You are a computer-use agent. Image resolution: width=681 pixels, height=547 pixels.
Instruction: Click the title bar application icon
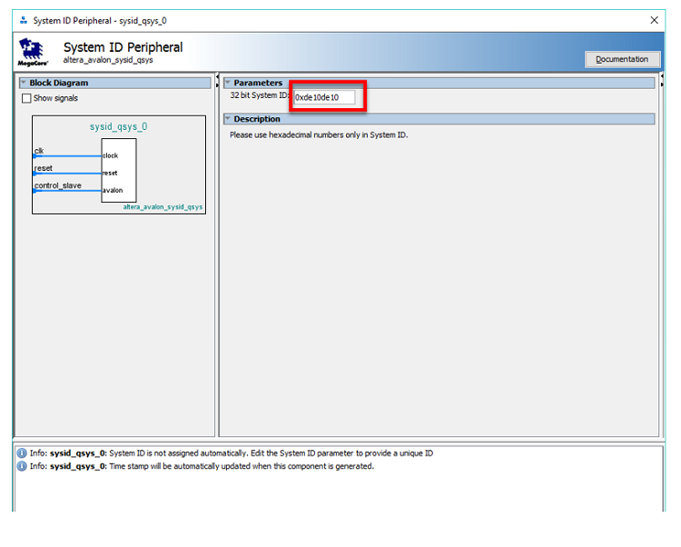click(24, 20)
